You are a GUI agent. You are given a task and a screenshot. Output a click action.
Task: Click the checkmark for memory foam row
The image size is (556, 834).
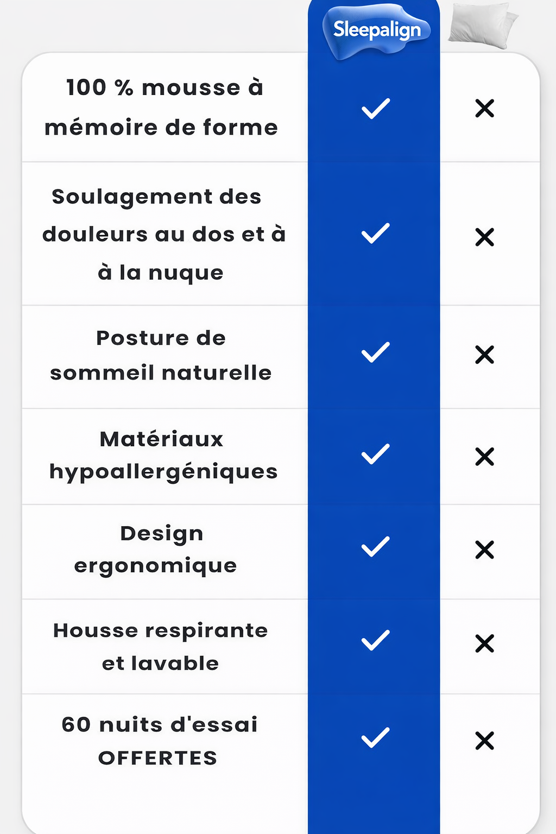tap(376, 109)
